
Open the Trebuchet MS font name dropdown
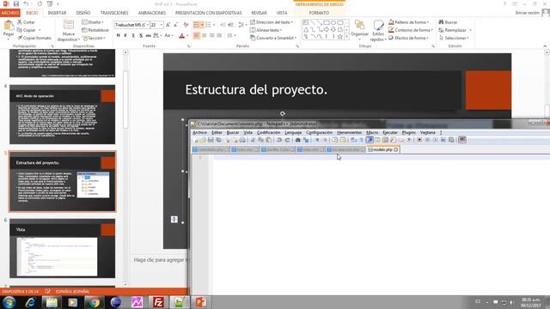pyautogui.click(x=147, y=25)
